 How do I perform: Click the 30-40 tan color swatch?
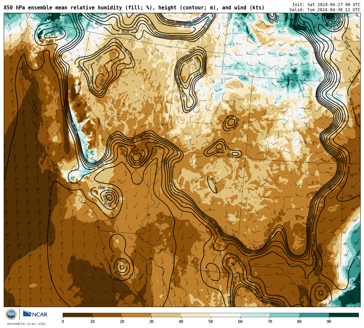(166, 315)
